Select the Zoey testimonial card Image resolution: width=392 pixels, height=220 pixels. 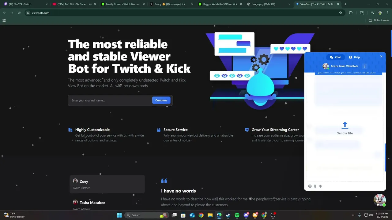click(x=107, y=184)
